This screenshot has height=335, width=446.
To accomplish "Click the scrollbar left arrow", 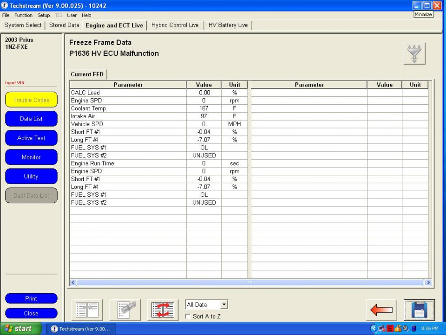I will pyautogui.click(x=73, y=282).
